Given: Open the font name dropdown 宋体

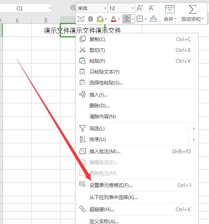Looking at the screenshot, I should pyautogui.click(x=105, y=8).
